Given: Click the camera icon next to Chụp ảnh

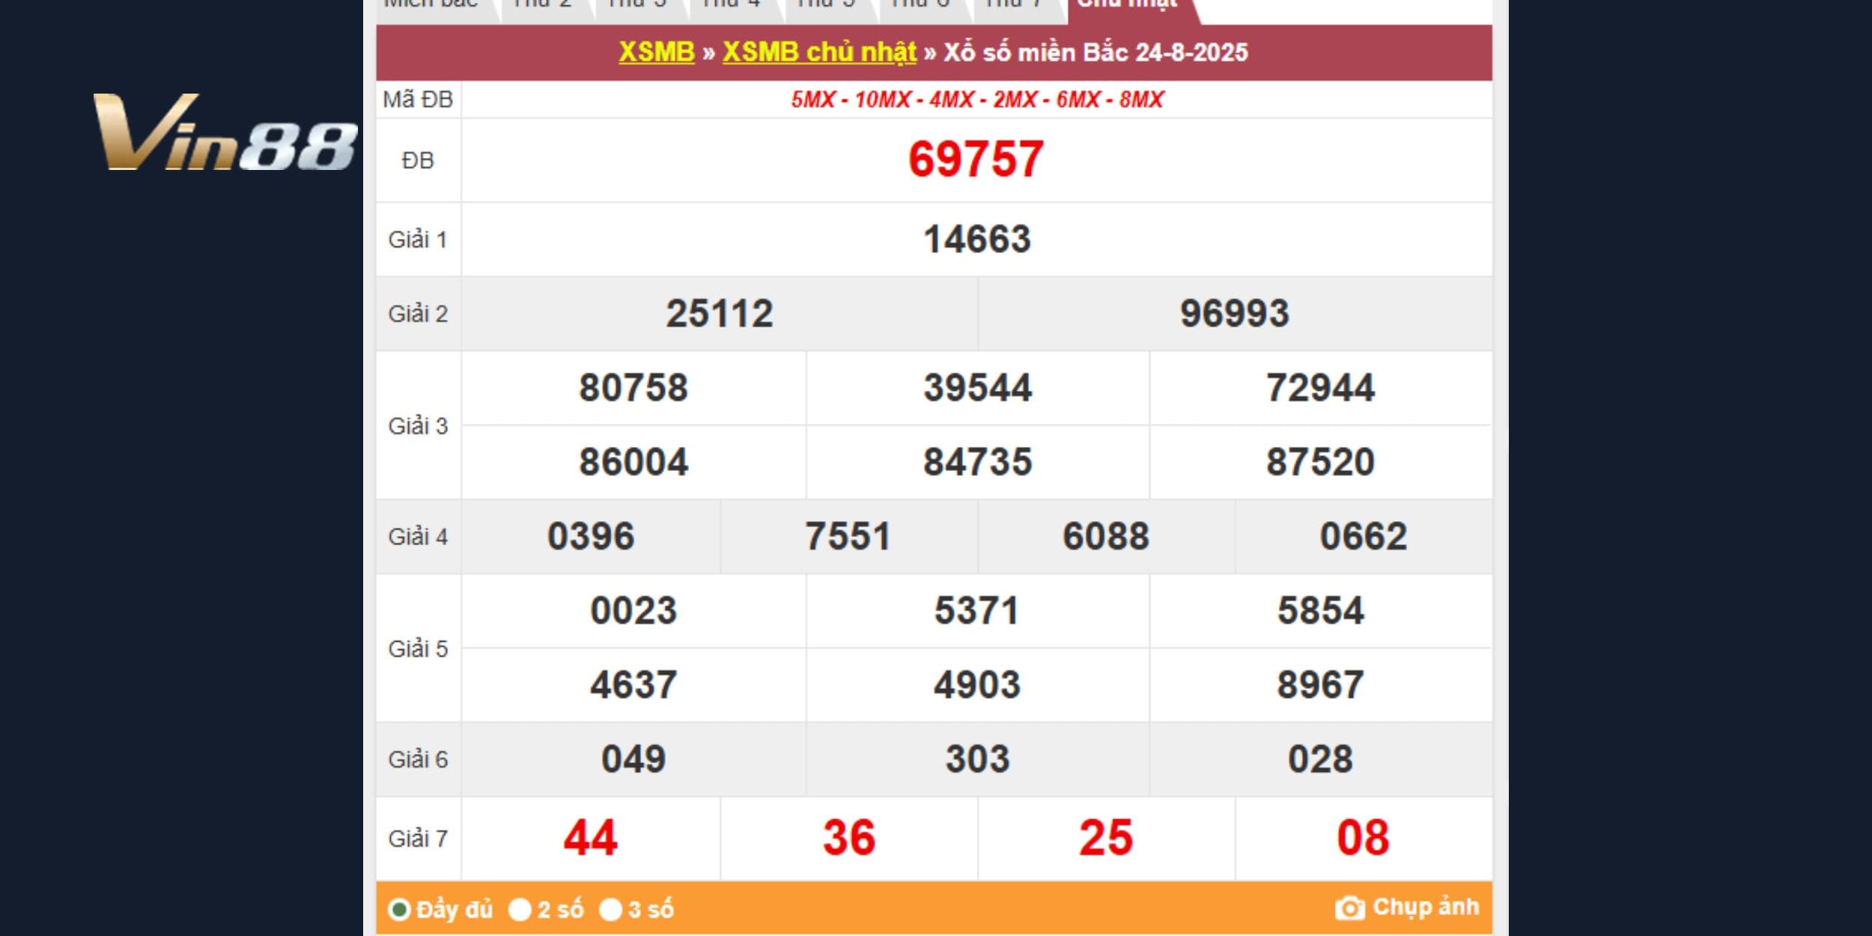Looking at the screenshot, I should tap(1349, 908).
